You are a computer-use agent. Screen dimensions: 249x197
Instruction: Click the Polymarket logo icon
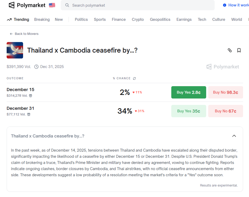(11, 5)
